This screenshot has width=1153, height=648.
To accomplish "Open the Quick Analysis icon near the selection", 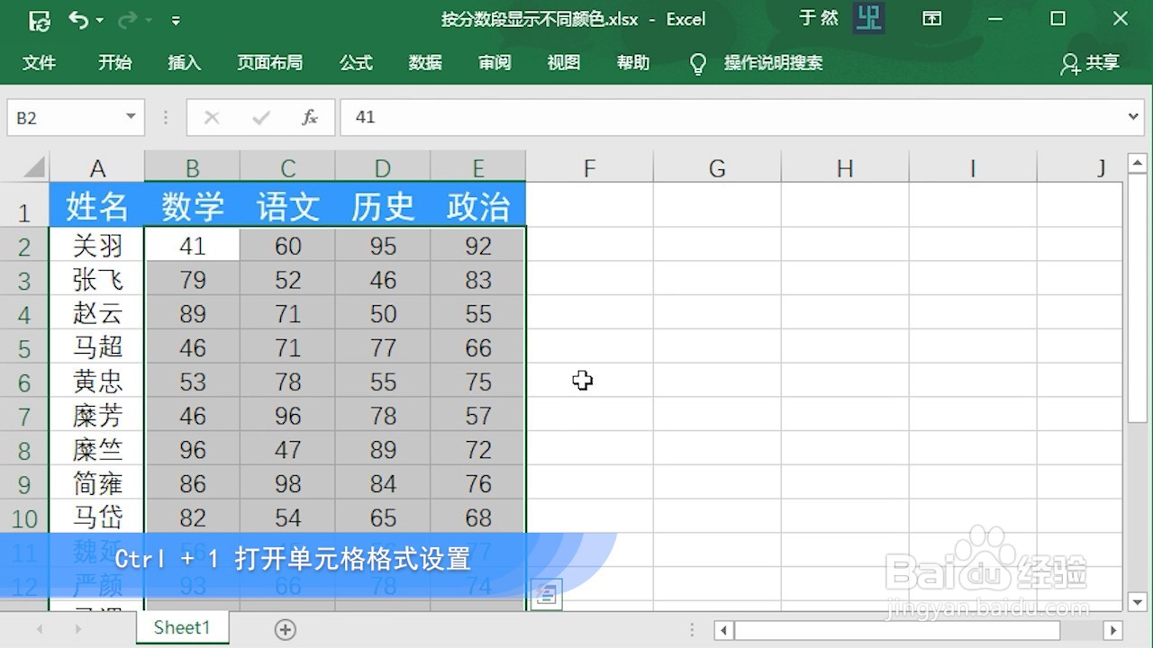I will click(545, 593).
